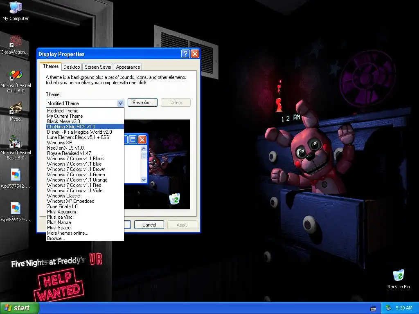
Task: Open the Appearance tab
Action: [128, 67]
